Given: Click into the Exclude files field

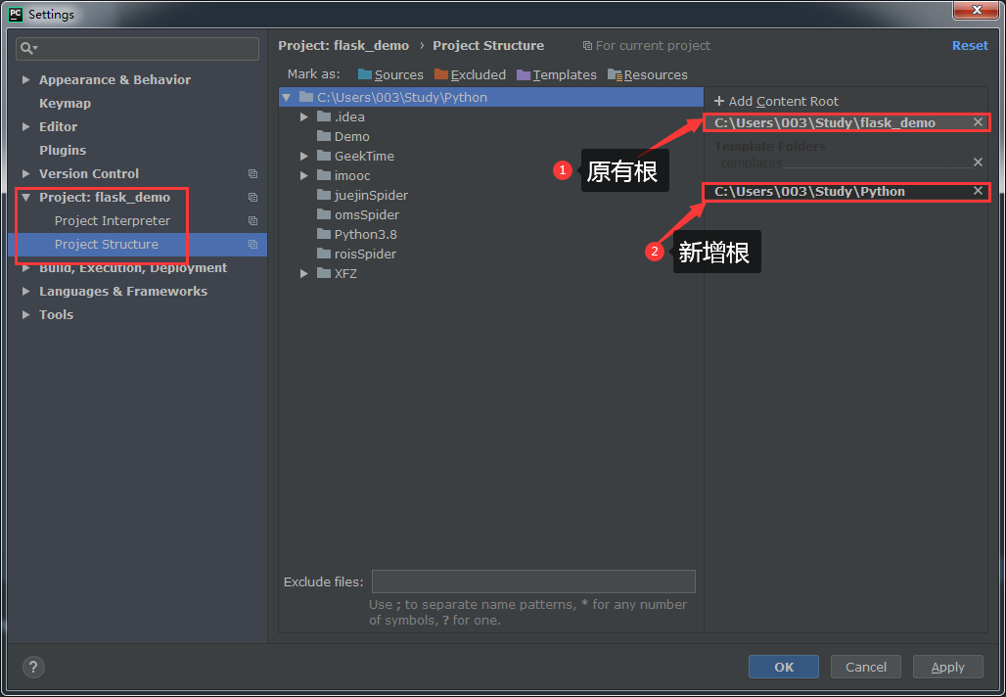Looking at the screenshot, I should pos(533,581).
